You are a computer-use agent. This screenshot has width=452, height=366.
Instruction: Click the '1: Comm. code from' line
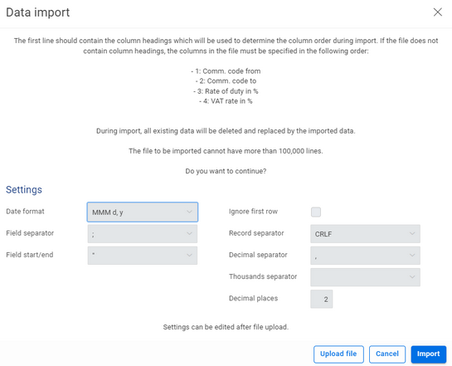coord(226,71)
